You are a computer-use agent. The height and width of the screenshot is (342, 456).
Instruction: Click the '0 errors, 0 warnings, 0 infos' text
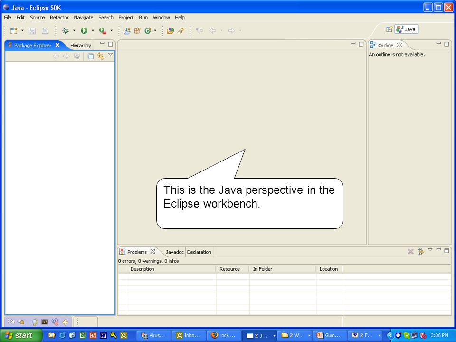pos(148,261)
